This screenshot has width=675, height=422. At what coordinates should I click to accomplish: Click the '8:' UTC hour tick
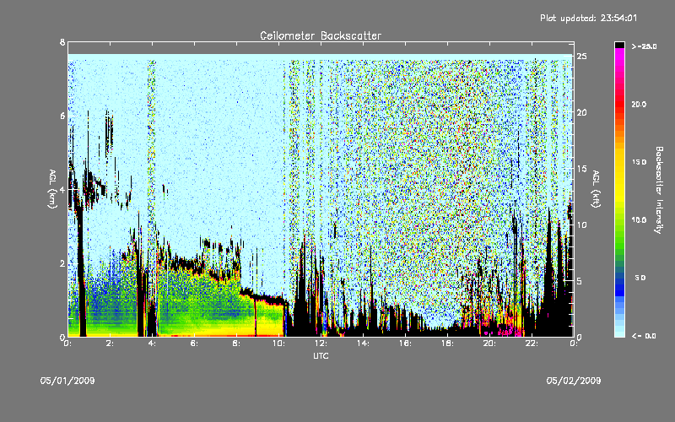236,344
